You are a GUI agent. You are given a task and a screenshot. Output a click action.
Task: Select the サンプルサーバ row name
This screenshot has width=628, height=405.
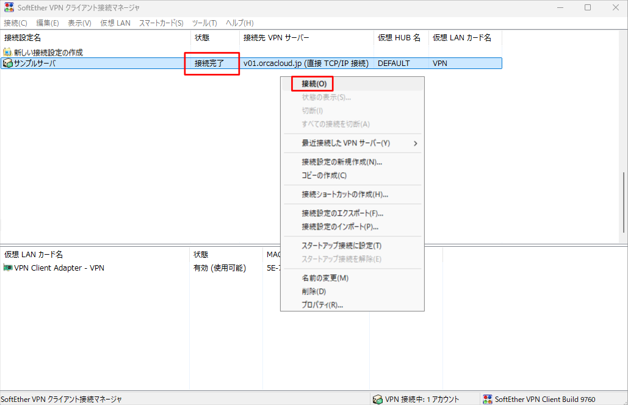coord(35,64)
